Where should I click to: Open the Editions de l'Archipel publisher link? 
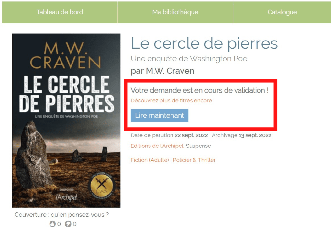coord(158,146)
